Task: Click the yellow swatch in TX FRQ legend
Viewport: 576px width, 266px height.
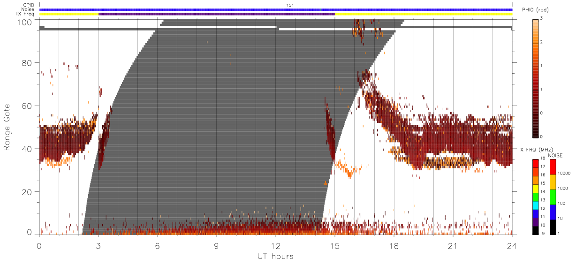Action: click(536, 188)
